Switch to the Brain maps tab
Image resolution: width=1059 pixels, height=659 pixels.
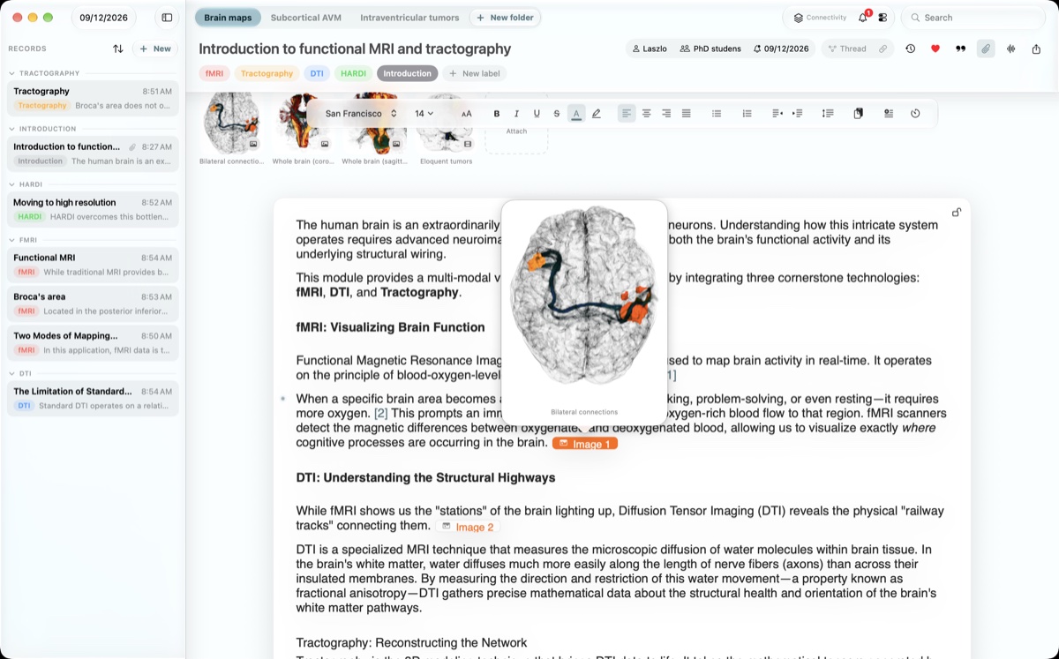(x=228, y=18)
